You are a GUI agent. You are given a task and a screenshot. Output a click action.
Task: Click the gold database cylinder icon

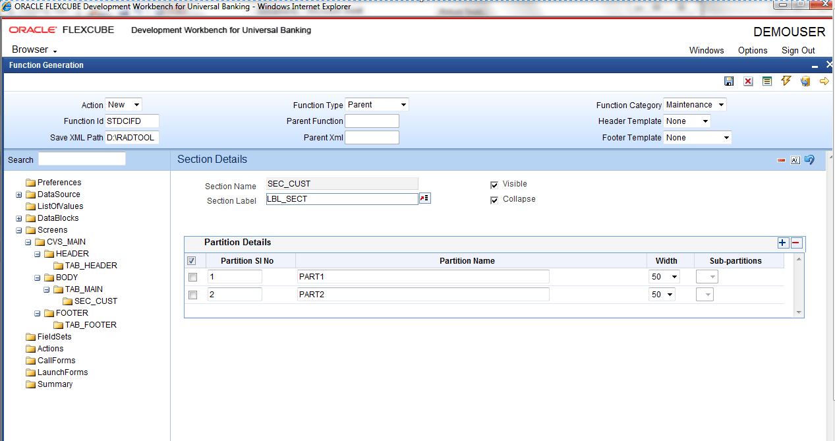(x=805, y=81)
